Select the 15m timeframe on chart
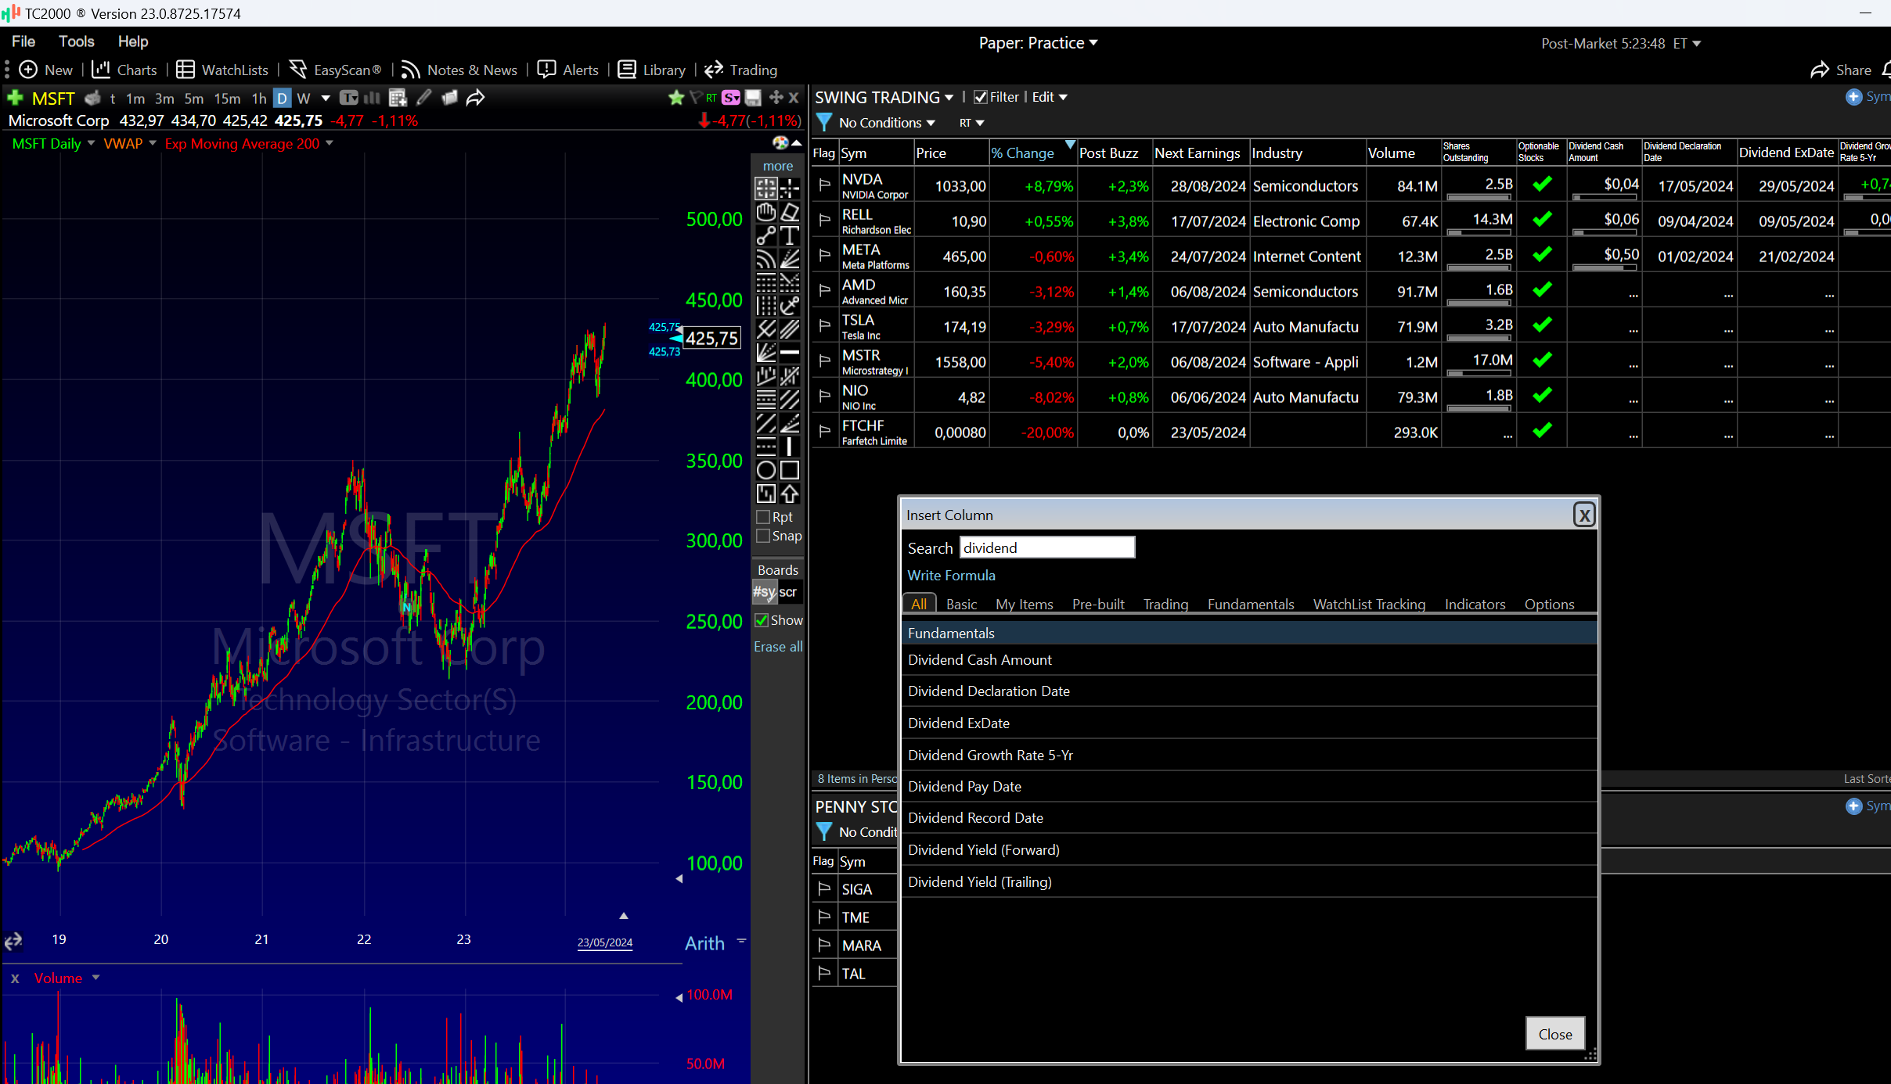Viewport: 1891px width, 1084px height. point(227,99)
